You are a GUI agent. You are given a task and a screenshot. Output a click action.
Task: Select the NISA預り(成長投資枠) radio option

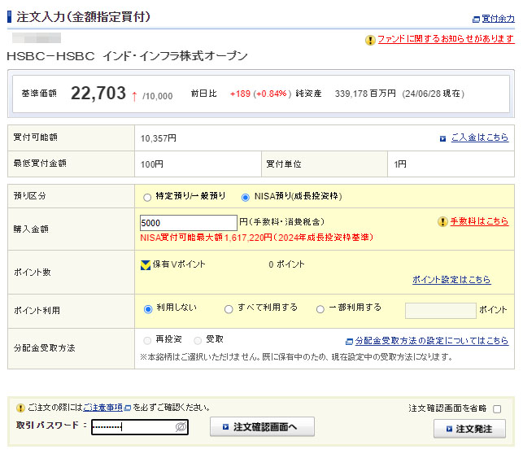click(x=246, y=197)
